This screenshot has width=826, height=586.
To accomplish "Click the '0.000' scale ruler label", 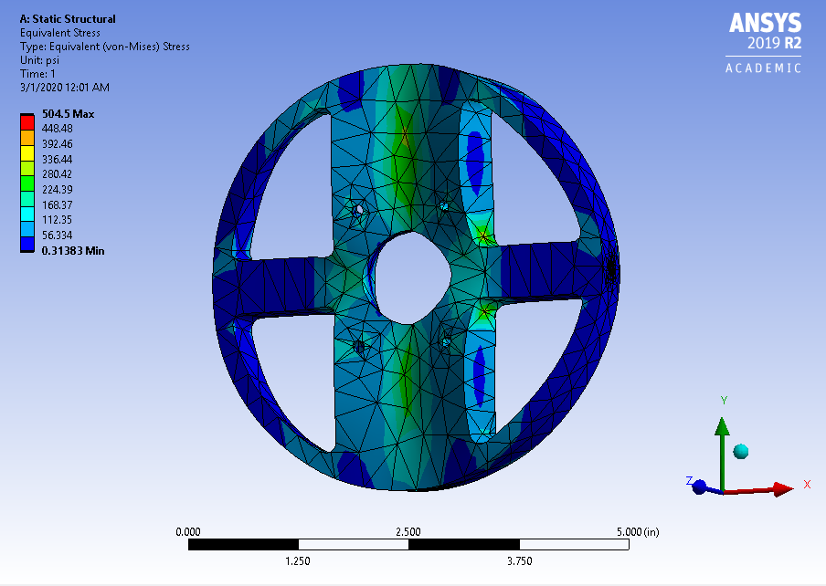I will (x=188, y=532).
